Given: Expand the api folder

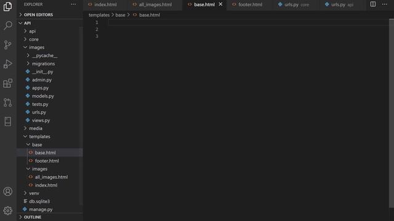Looking at the screenshot, I should coord(50,31).
